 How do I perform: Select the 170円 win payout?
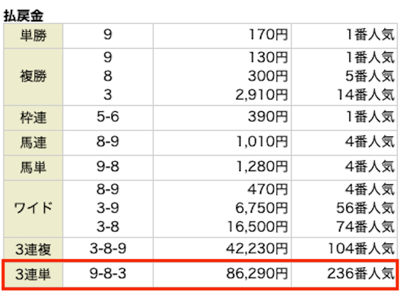click(268, 35)
